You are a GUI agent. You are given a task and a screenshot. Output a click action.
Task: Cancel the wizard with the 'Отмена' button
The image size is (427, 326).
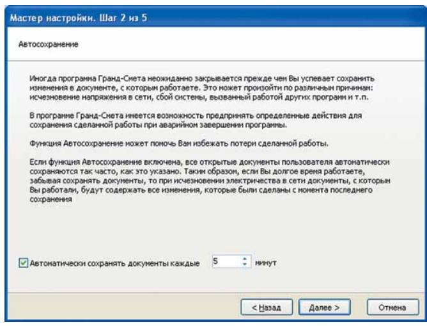[389, 307]
